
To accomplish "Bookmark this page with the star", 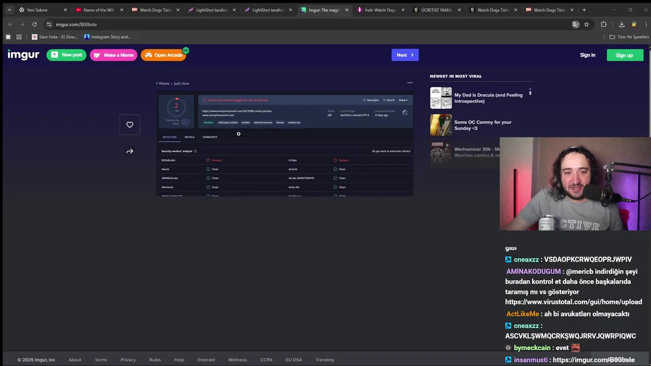I will 586,24.
